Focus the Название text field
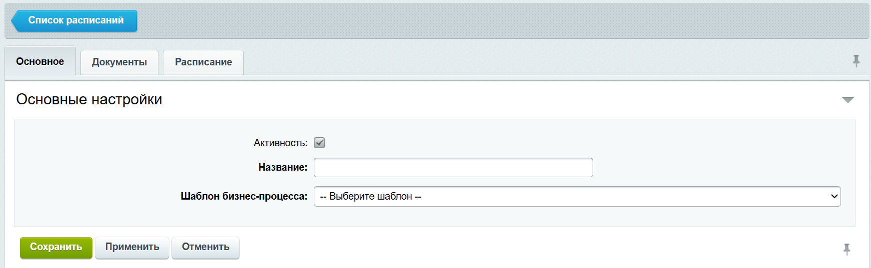Viewport: 871px width, 268px height. click(453, 167)
